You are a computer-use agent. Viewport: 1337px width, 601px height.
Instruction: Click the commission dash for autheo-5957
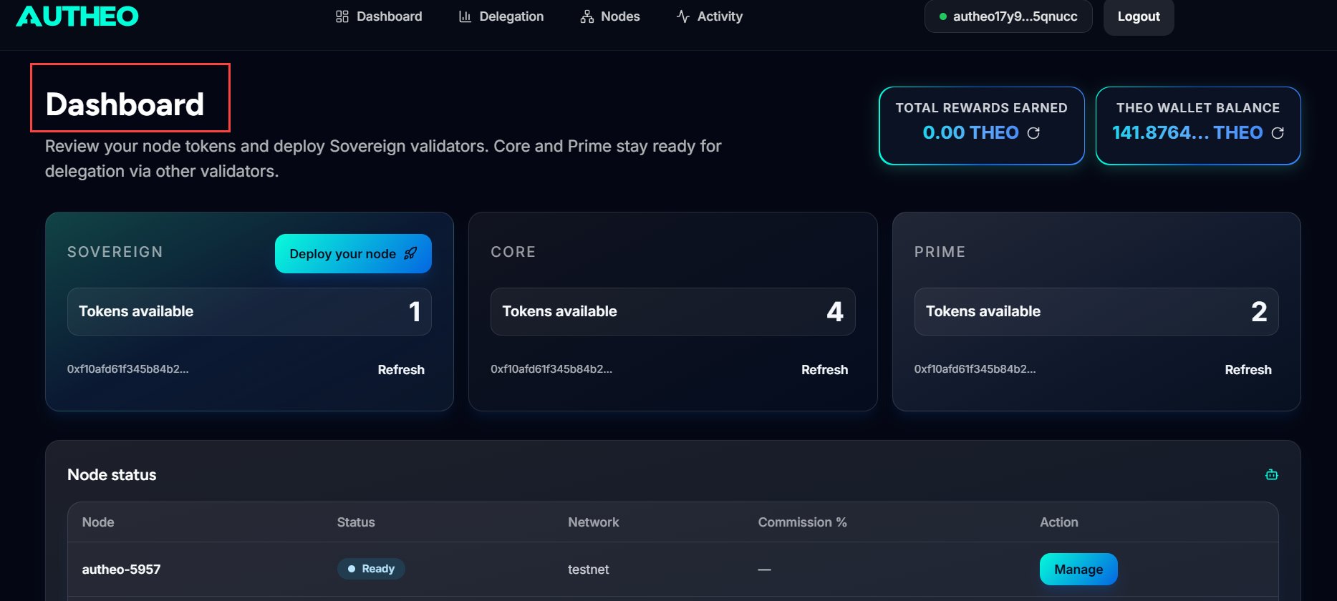coord(765,570)
